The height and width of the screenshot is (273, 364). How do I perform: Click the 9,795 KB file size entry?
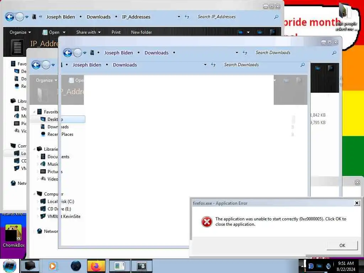[318, 122]
